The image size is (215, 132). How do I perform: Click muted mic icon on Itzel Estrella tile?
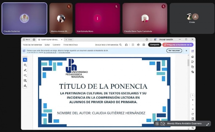(x=116, y=6)
